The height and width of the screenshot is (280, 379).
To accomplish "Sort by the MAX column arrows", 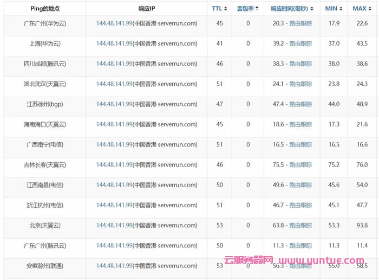I will click(x=369, y=9).
